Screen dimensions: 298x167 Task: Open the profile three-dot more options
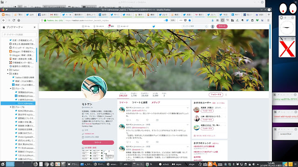[x=226, y=95]
